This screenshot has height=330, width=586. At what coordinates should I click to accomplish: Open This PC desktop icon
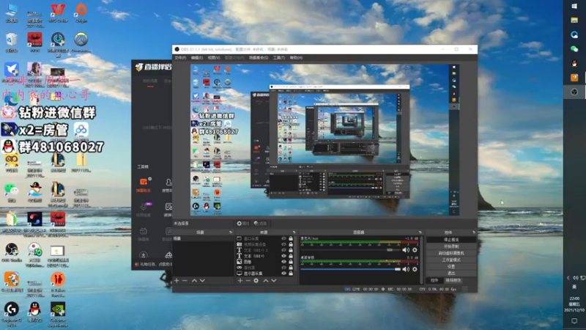(x=12, y=13)
